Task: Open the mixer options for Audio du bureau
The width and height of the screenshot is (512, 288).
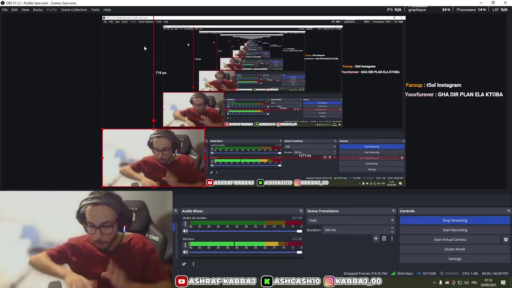Action: 185,224
